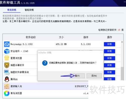This screenshot has width=126, height=99.
Task: Click the 软件名称 column header
Action: [x=31, y=37]
